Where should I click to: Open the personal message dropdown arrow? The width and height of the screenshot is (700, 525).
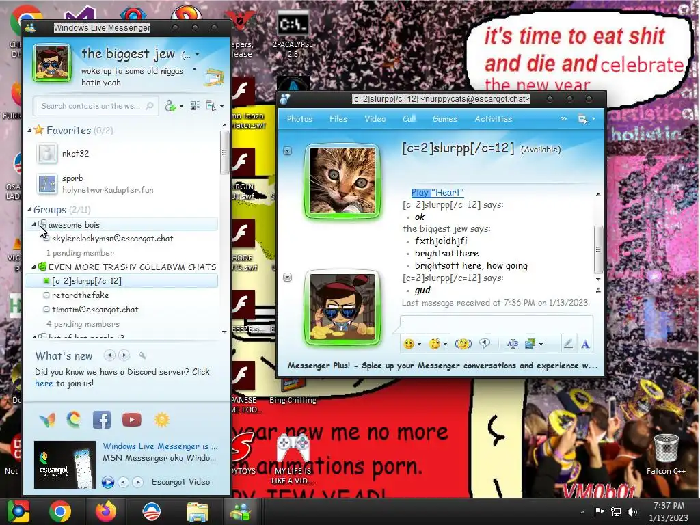click(194, 70)
